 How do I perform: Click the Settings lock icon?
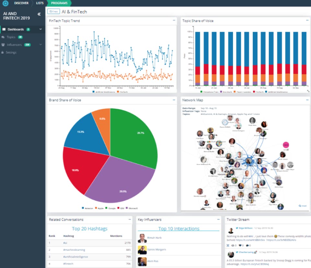[3, 52]
